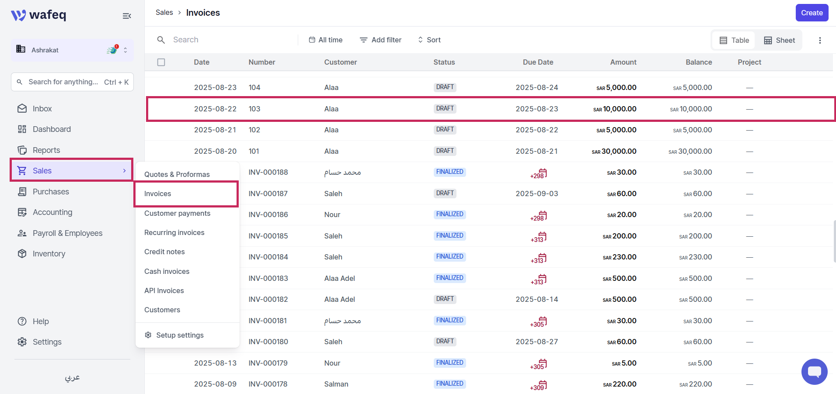Open Customer payments submenu item
The height and width of the screenshot is (394, 836).
[x=177, y=214]
